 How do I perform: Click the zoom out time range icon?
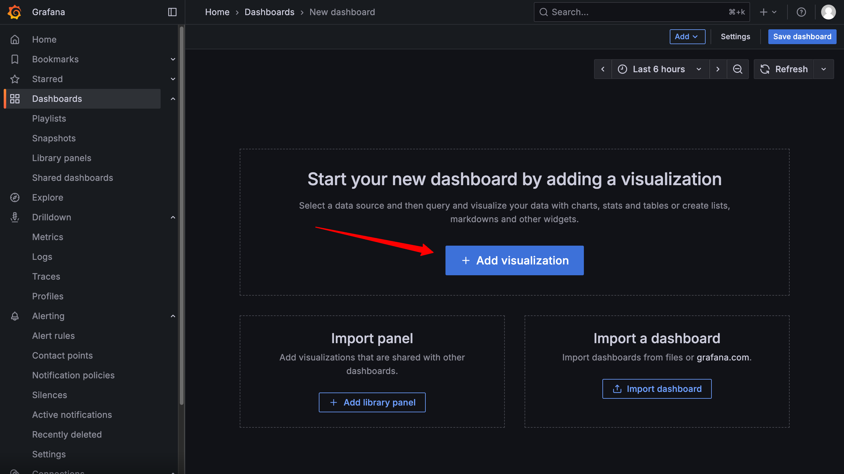tap(737, 69)
